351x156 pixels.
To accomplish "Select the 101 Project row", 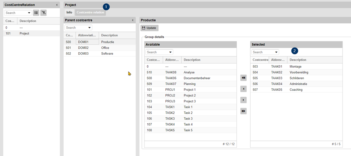I will point(24,33).
